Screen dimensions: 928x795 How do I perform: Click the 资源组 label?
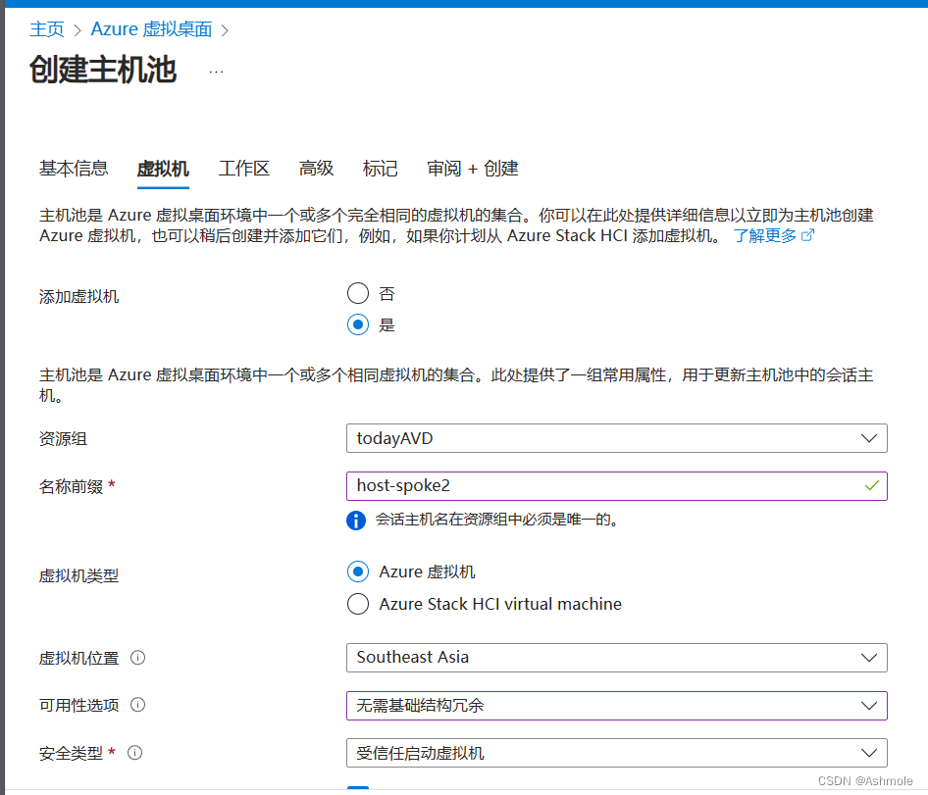[63, 439]
